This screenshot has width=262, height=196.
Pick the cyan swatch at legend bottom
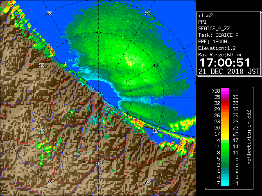(225, 183)
